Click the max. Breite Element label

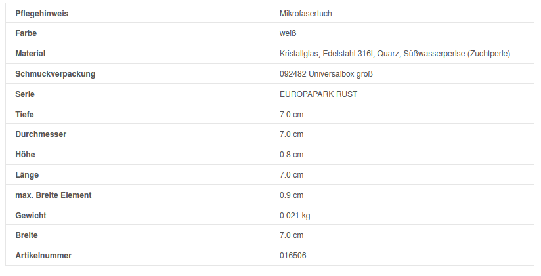[53, 195]
